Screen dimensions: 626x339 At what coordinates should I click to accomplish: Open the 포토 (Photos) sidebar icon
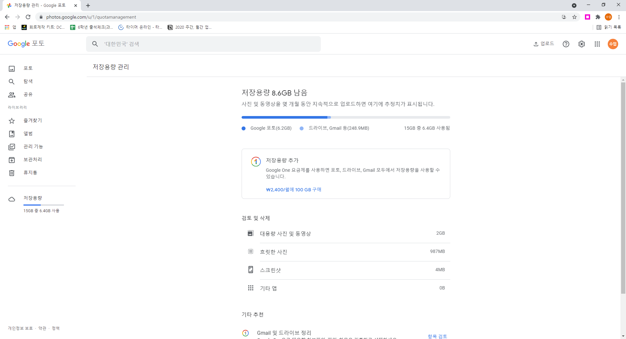pyautogui.click(x=12, y=68)
